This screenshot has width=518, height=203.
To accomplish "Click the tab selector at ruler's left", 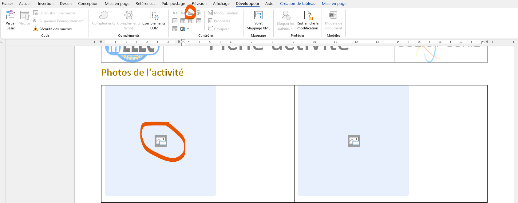I will click(x=2, y=42).
